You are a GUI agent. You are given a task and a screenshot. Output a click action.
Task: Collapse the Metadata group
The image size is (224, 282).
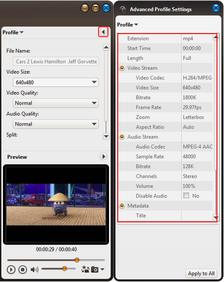coord(122,205)
